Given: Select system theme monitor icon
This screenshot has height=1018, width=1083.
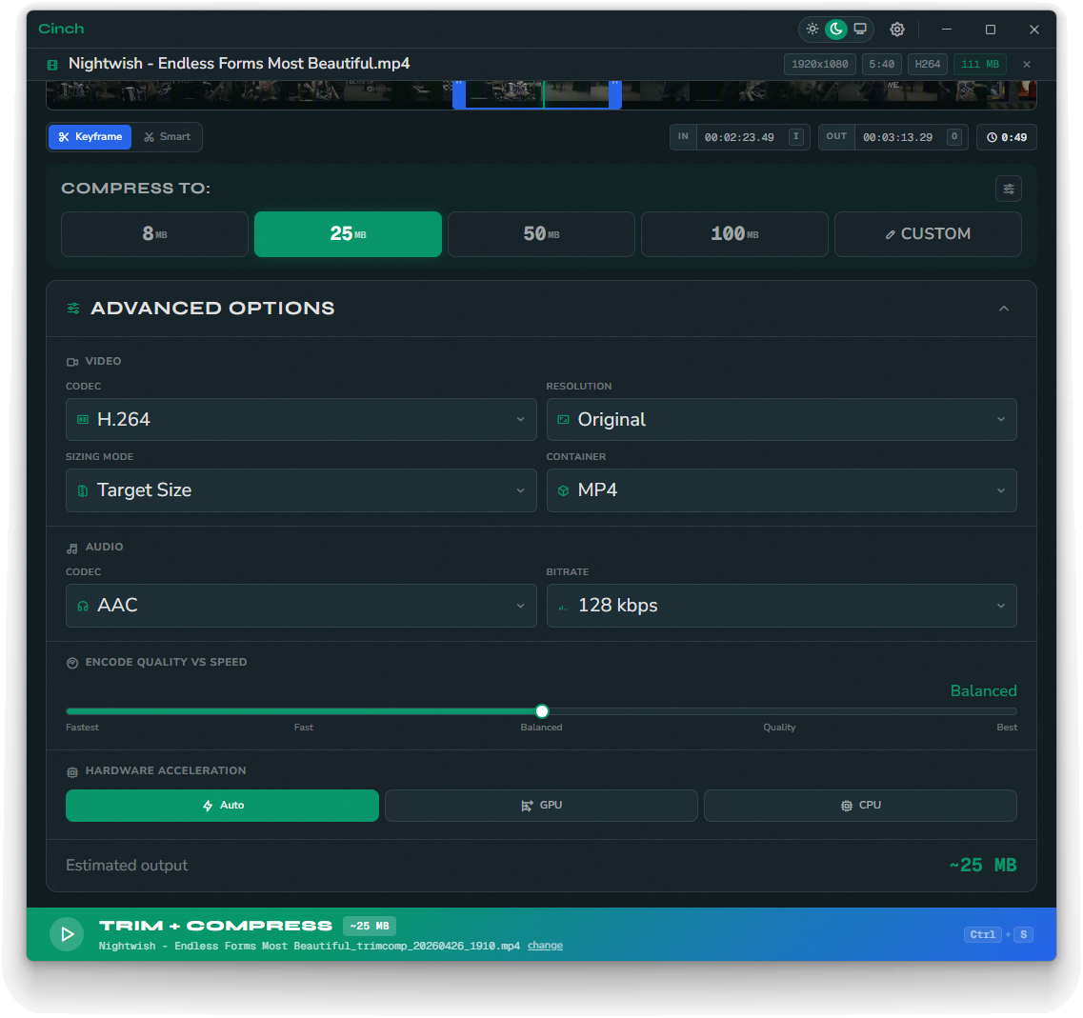Looking at the screenshot, I should click(860, 29).
